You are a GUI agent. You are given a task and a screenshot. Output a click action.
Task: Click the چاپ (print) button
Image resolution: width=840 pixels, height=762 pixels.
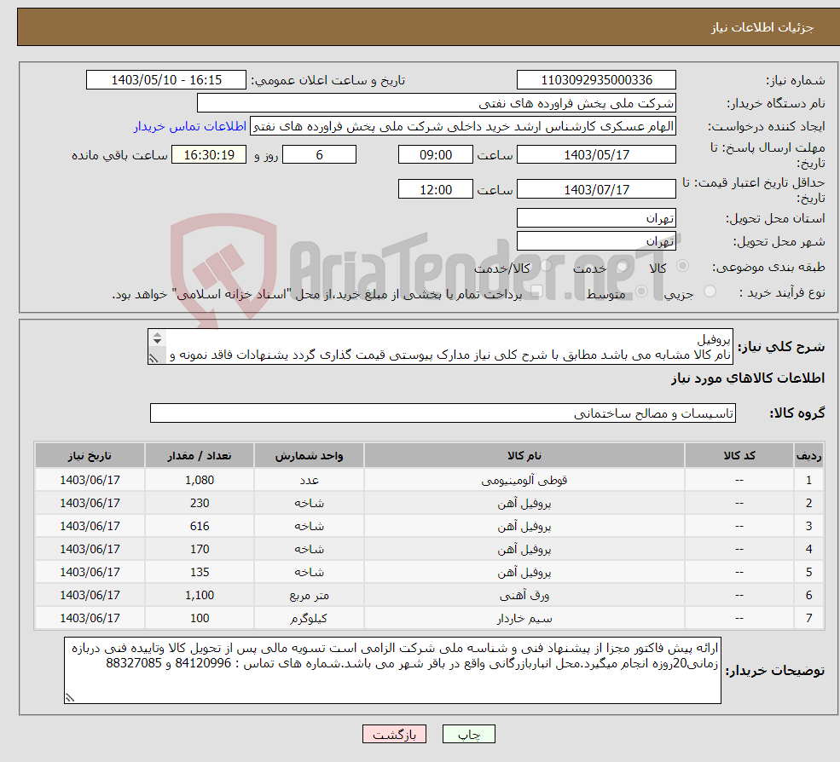coord(469,734)
